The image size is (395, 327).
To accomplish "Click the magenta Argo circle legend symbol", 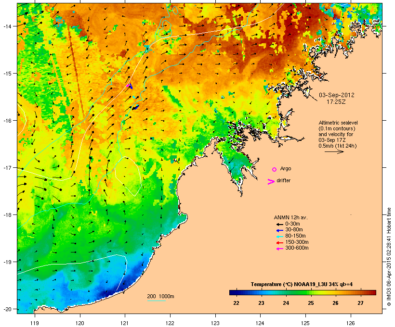I will [x=275, y=170].
